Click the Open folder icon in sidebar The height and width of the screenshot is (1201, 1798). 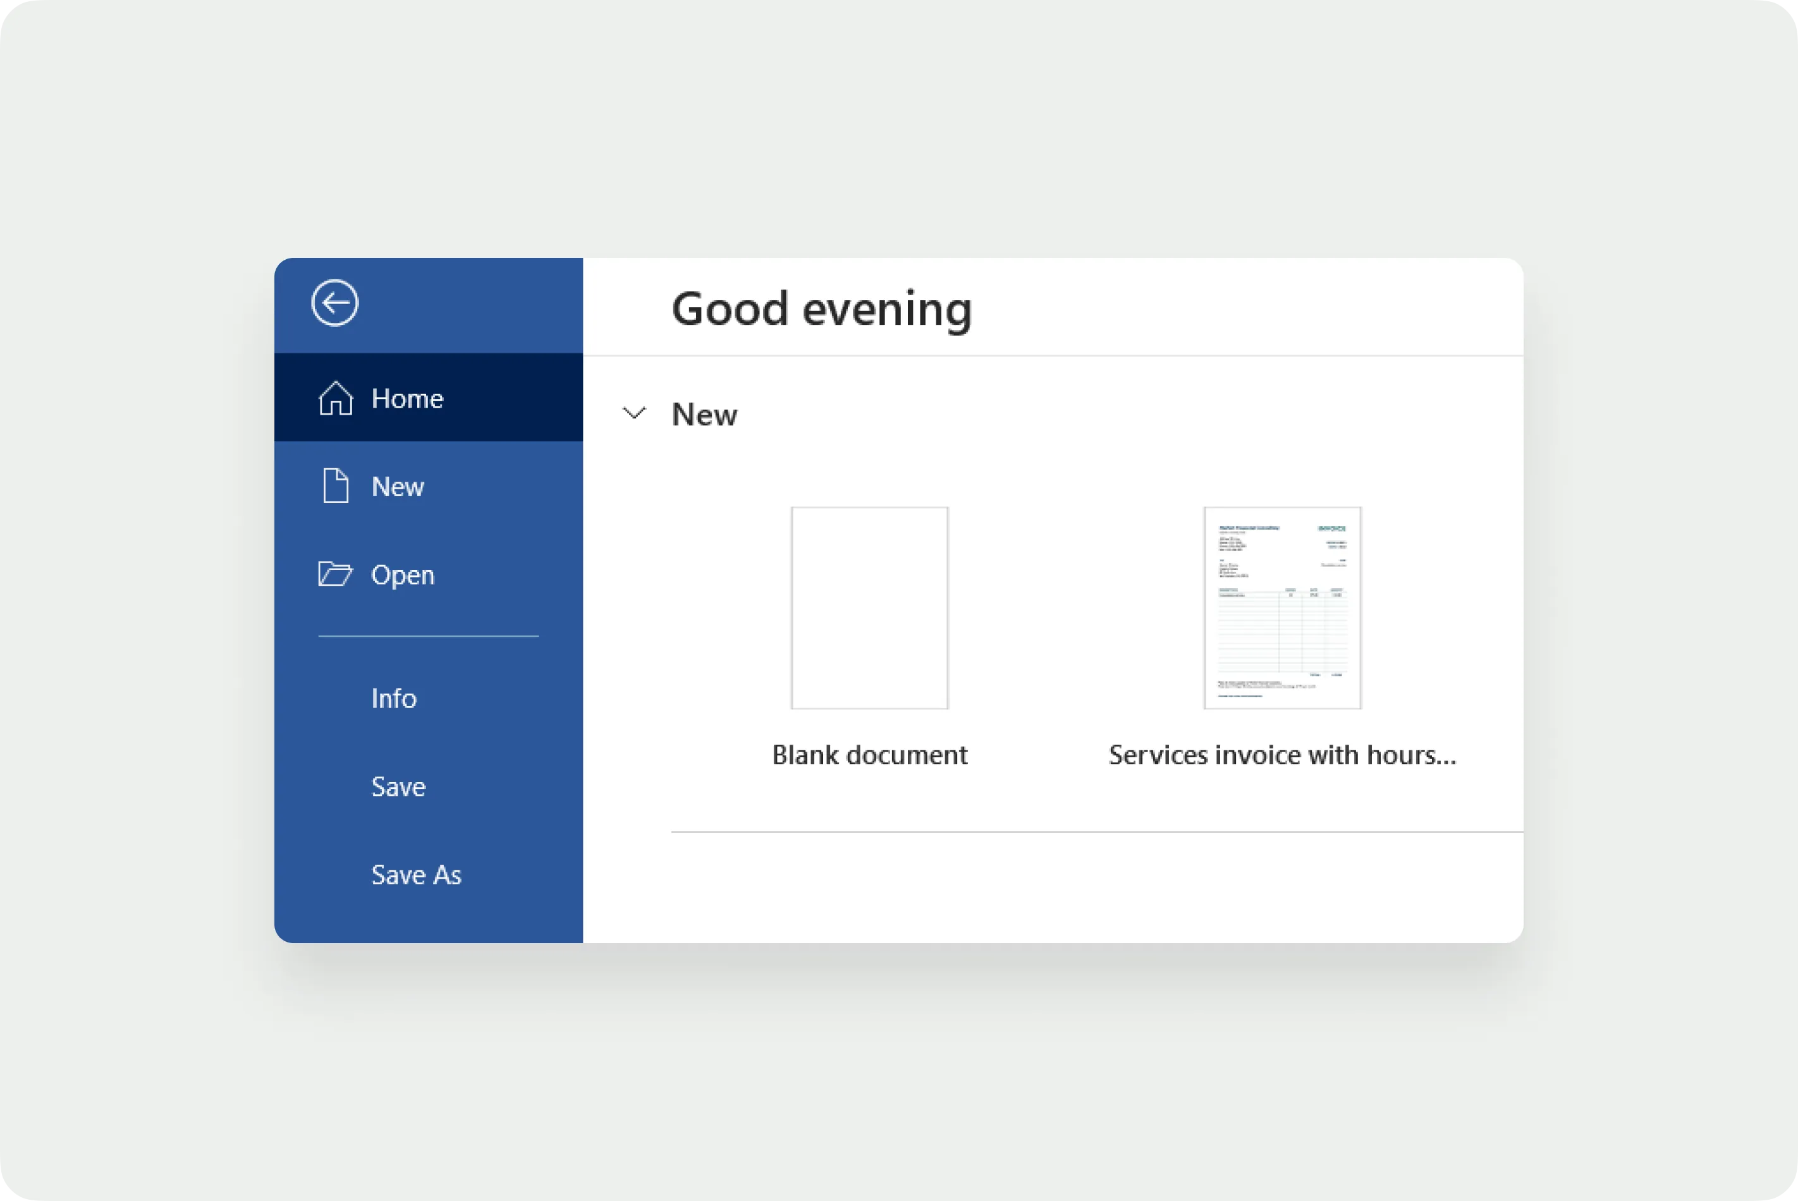[335, 575]
